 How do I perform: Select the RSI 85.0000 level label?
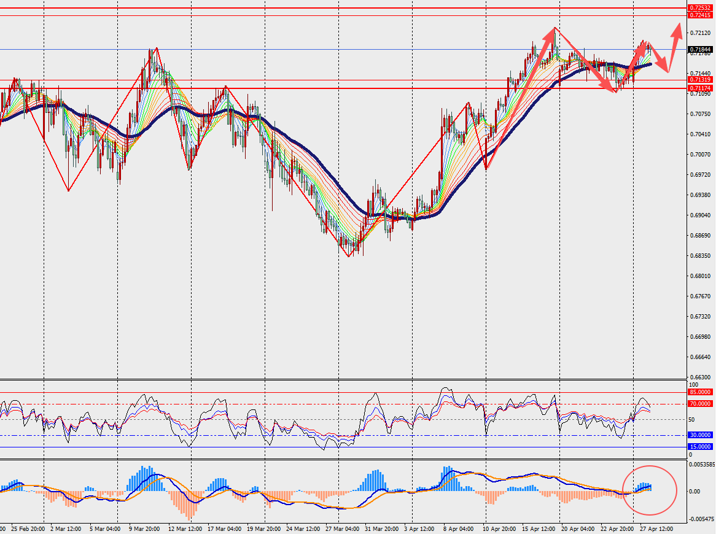tap(700, 392)
